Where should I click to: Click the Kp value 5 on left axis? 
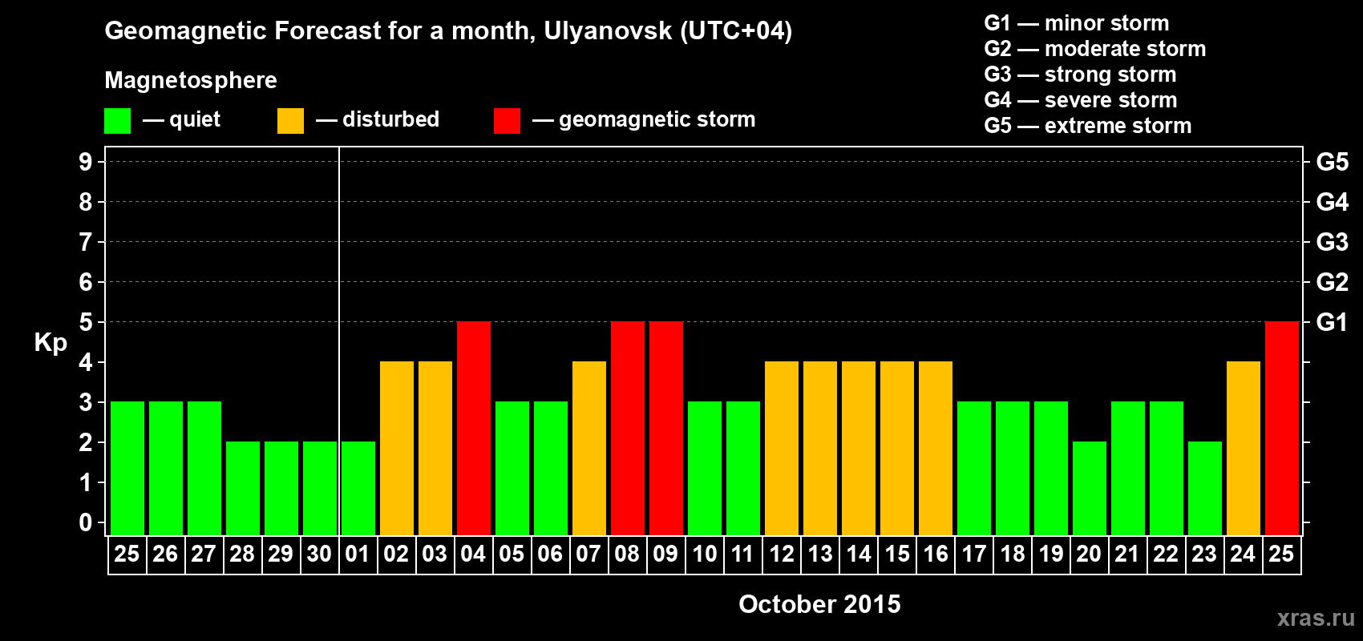86,322
